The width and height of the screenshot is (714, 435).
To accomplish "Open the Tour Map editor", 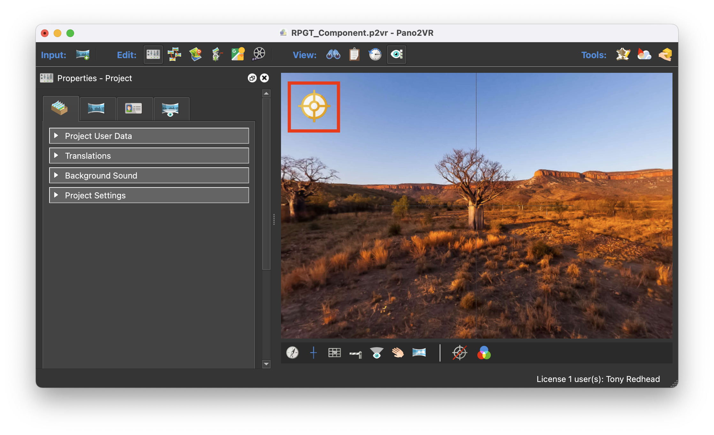I will click(195, 55).
